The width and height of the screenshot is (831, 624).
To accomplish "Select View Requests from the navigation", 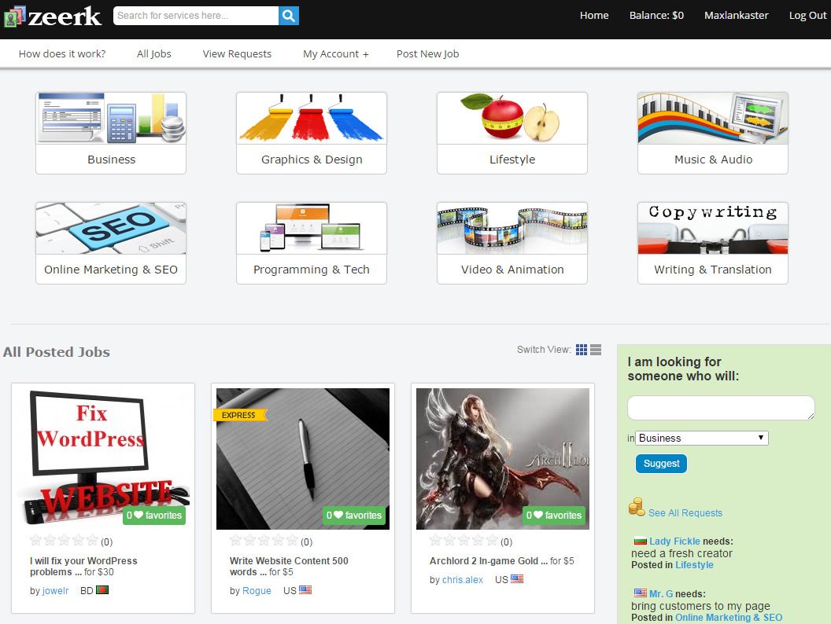I will point(237,53).
